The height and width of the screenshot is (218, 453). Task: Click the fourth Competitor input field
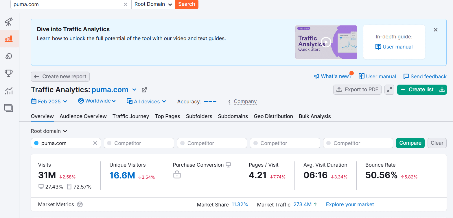pyautogui.click(x=358, y=143)
